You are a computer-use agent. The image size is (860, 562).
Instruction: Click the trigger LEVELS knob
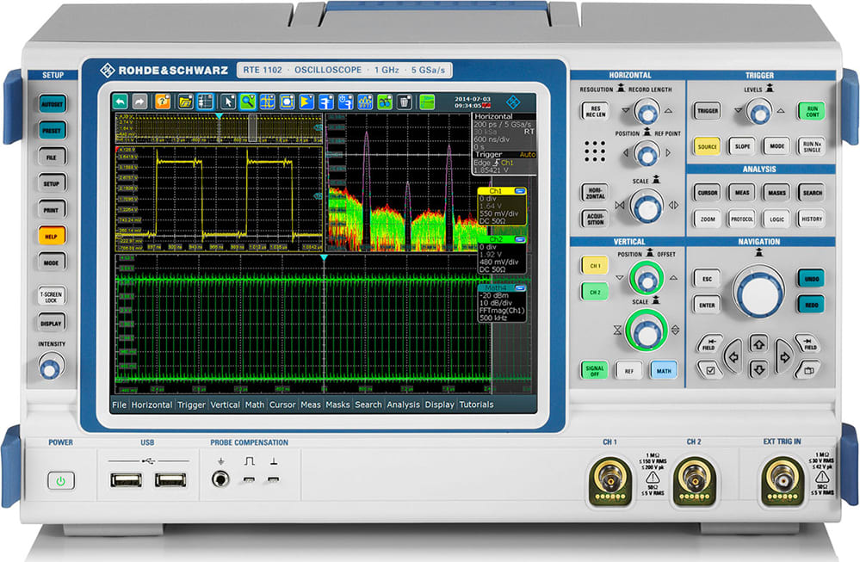tap(759, 112)
